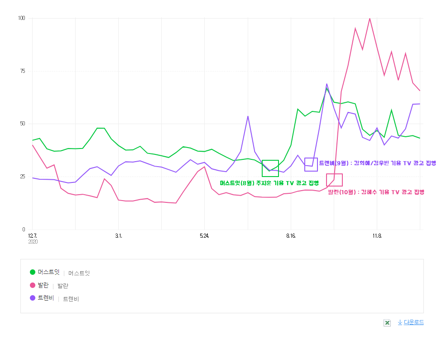Toggle the purple 트렌비 legend dot
The width and height of the screenshot is (437, 340).
click(x=32, y=298)
